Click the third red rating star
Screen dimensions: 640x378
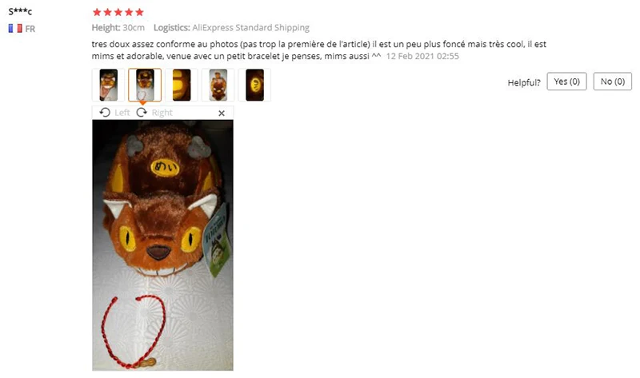[118, 12]
